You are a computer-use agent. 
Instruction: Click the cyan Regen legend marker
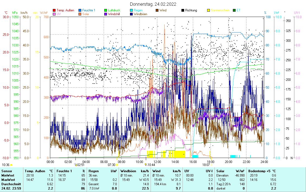[131, 10]
